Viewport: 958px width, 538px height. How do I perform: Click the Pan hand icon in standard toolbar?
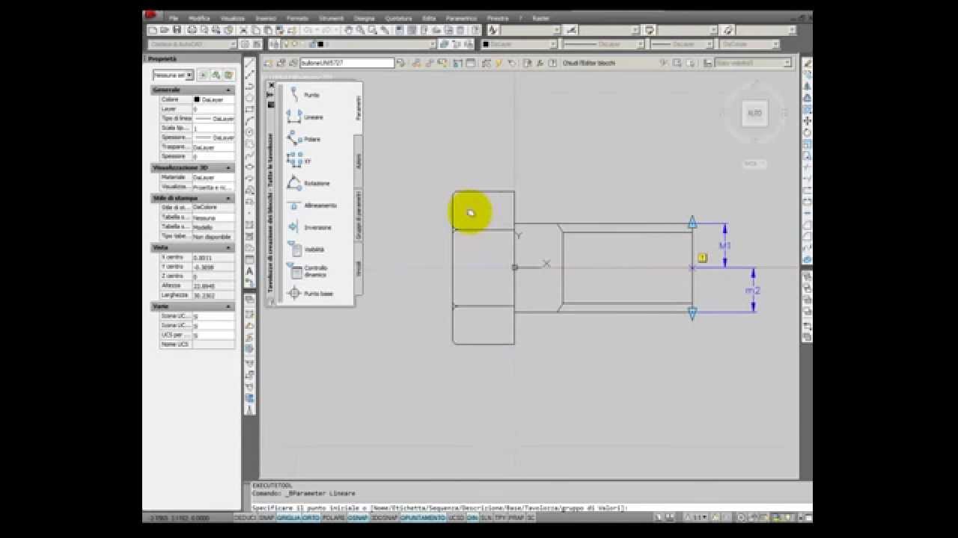tap(350, 30)
